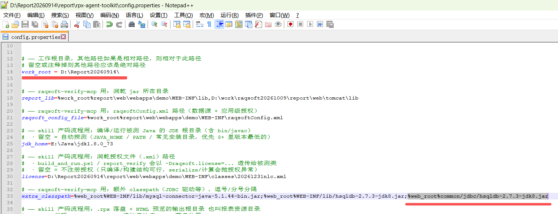The image size is (558, 214).
Task: Toggle the indent guide toolbar button
Action: (x=219, y=24)
